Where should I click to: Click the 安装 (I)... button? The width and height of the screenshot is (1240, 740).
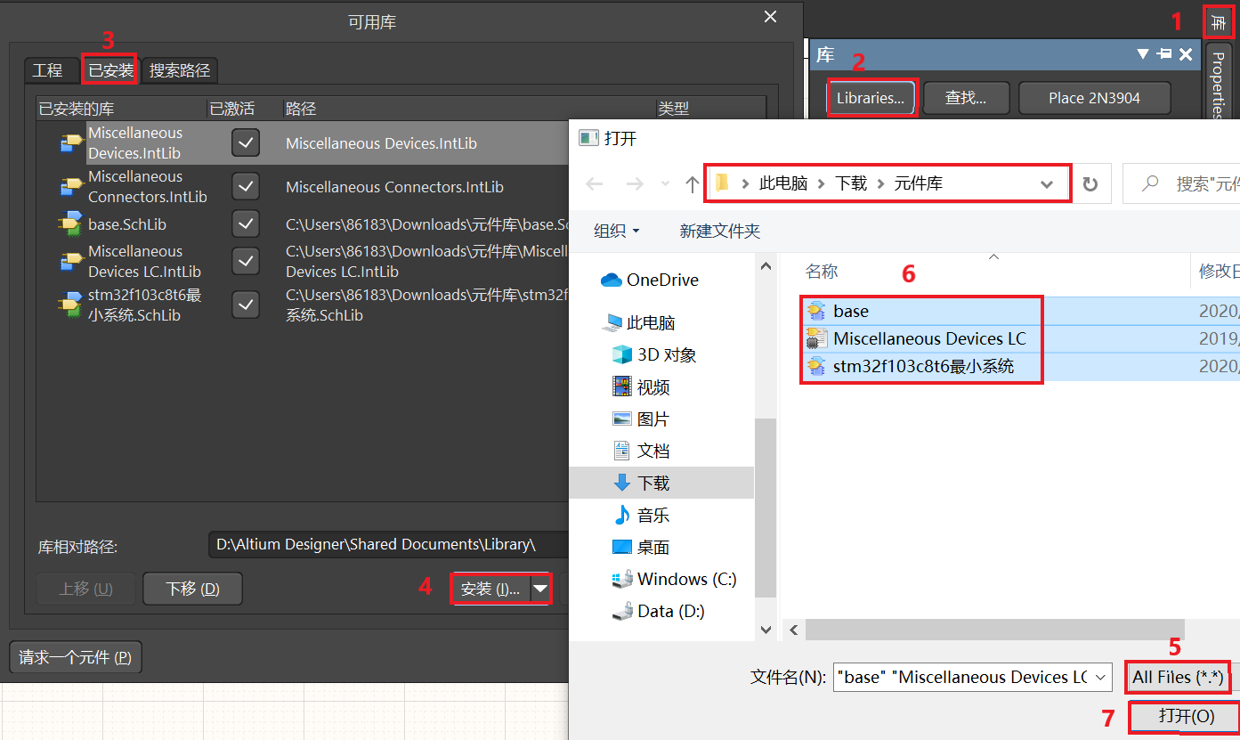pos(490,589)
